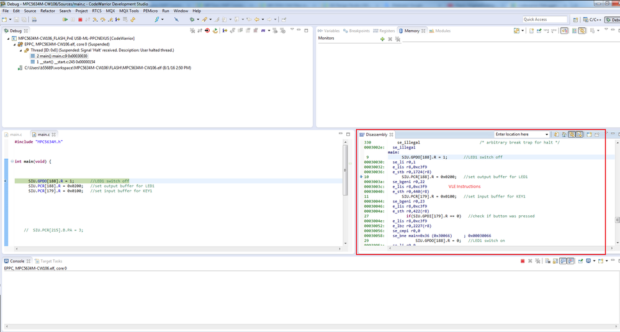Collapse the Thread [ID: 0x0] tree node
Screen dimensions: 620x332
click(21, 50)
